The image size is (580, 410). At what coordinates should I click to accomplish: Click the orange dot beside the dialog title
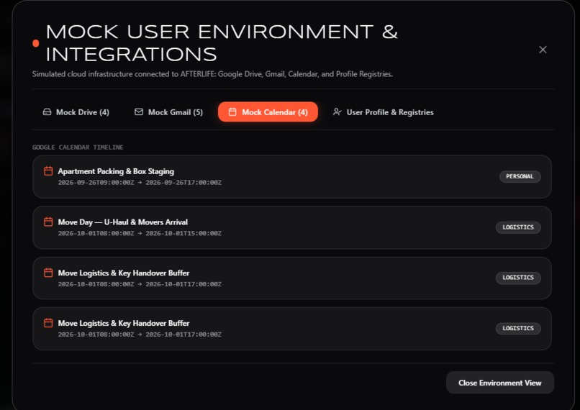click(x=36, y=43)
